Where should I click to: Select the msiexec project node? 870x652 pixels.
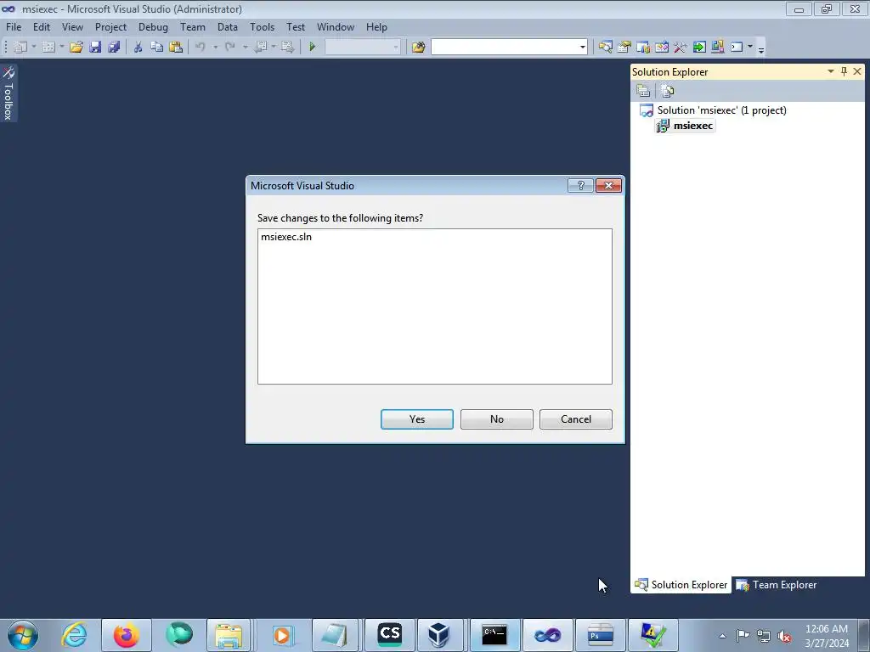(693, 126)
